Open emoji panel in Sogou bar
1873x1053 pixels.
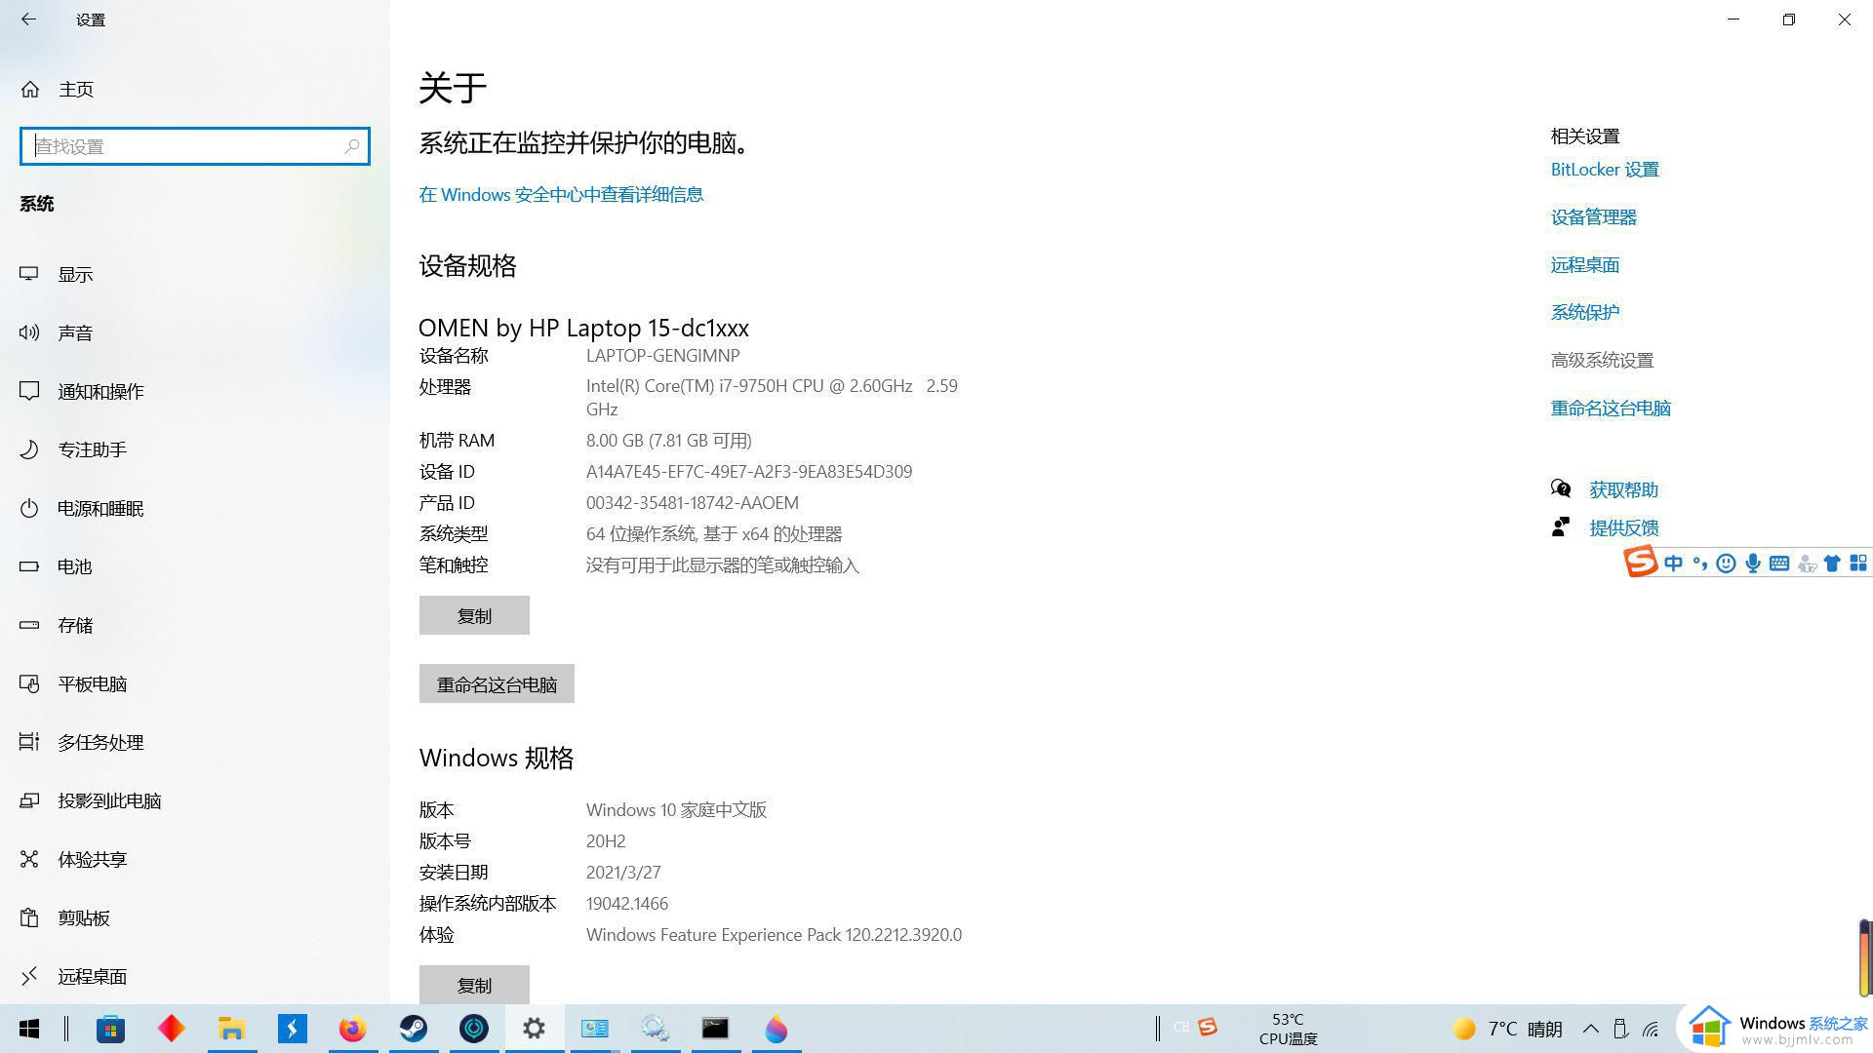(1726, 564)
